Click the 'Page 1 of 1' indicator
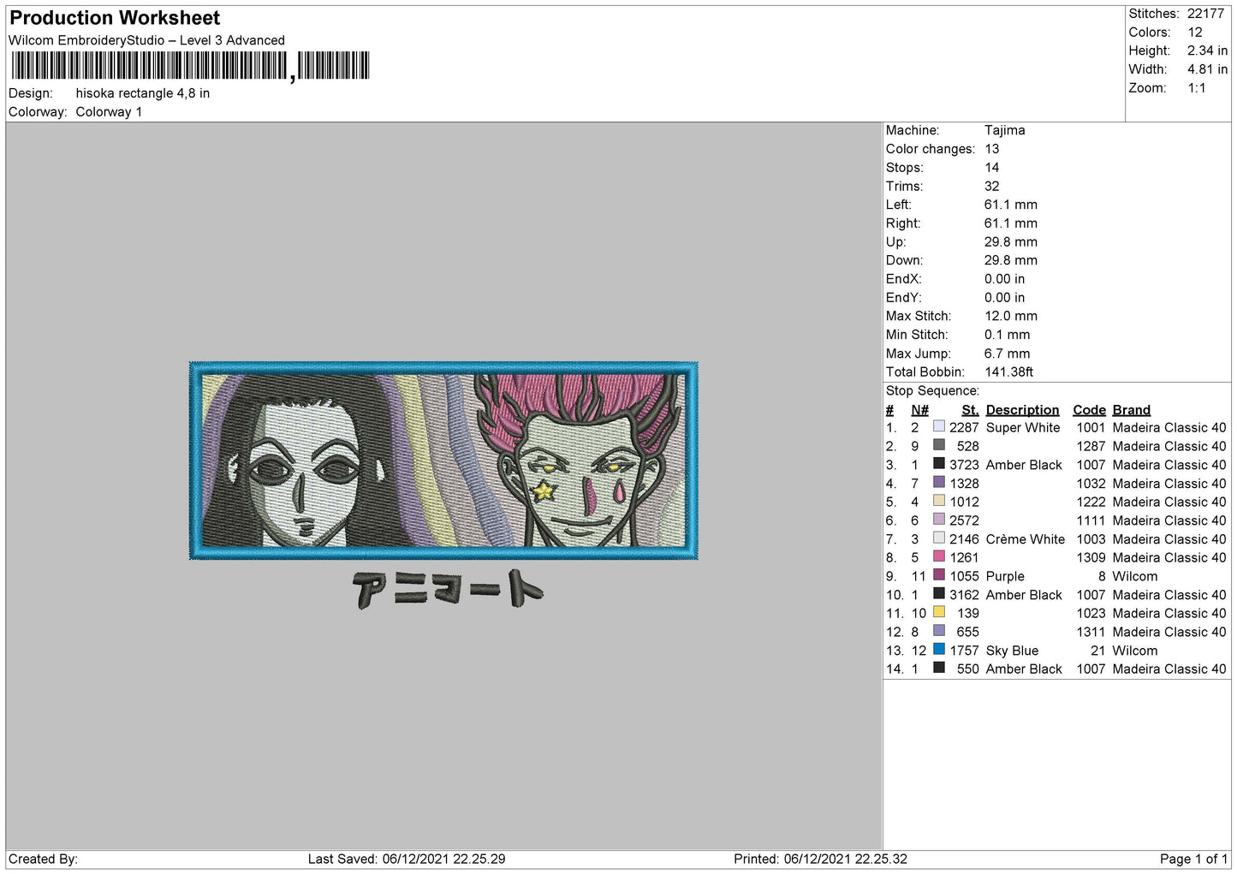The image size is (1237, 874). point(1193,859)
